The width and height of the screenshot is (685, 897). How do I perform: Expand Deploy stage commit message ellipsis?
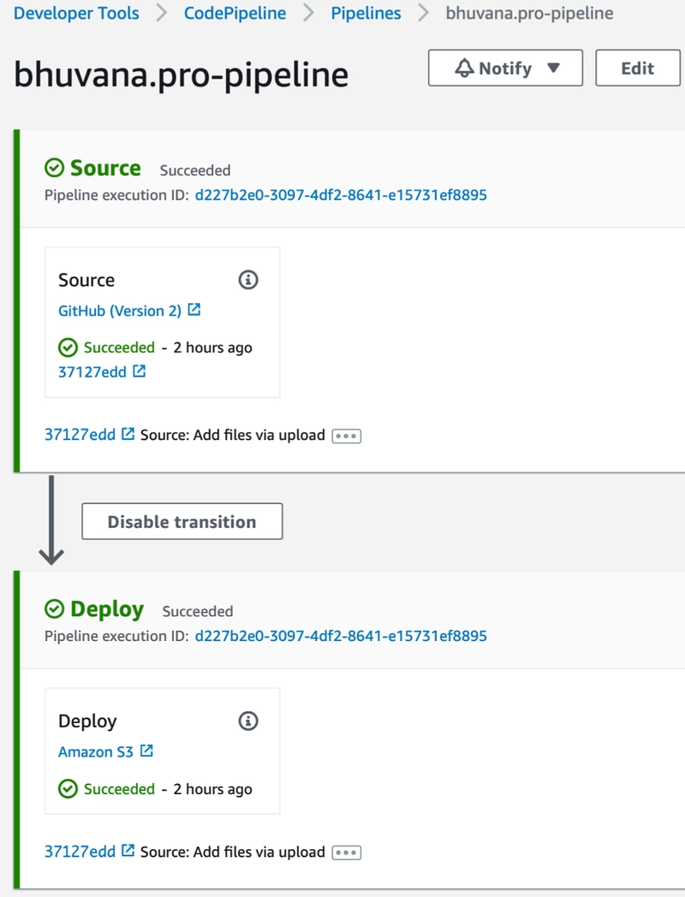[x=347, y=852]
